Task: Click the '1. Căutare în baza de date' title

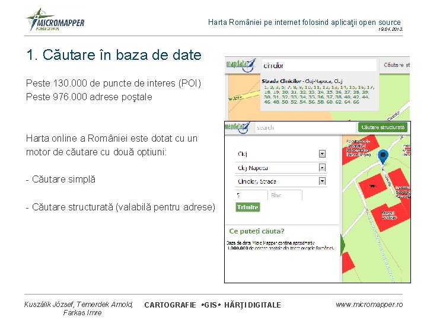Action: (x=114, y=55)
